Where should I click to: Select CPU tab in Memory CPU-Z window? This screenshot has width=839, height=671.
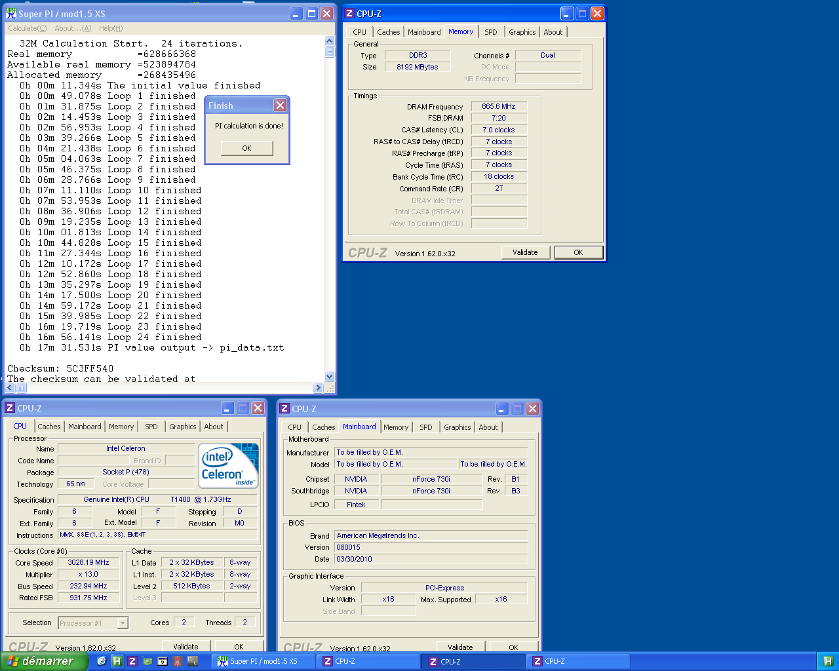pyautogui.click(x=359, y=32)
